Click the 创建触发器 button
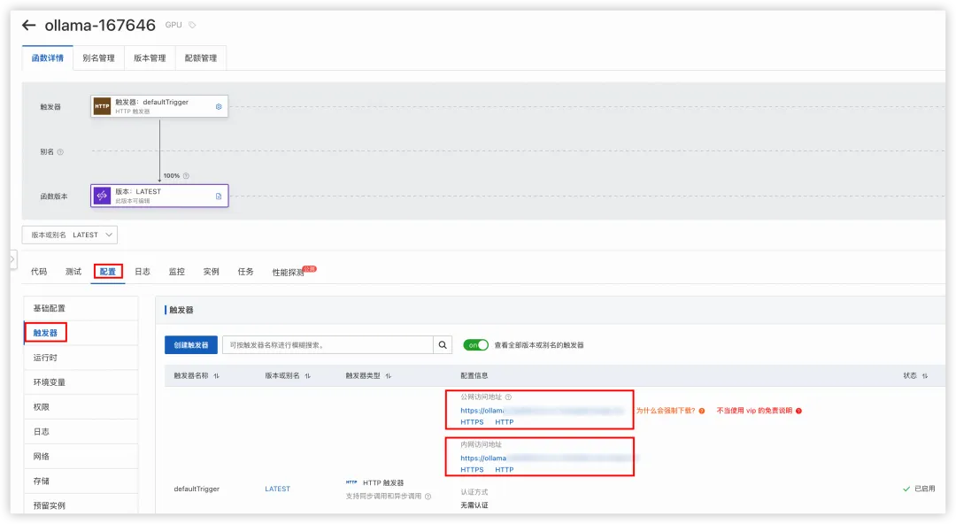The width and height of the screenshot is (956, 524). pos(191,344)
